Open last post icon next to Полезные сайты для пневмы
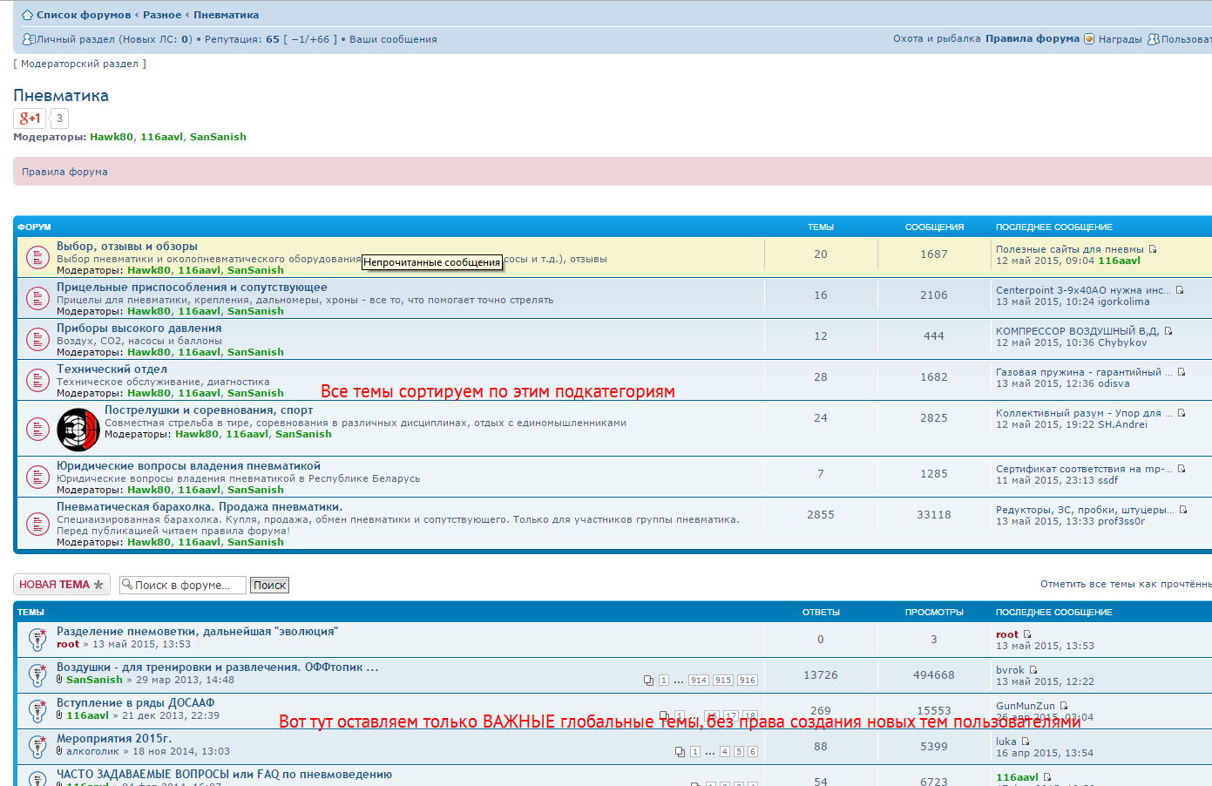The image size is (1212, 786). point(1153,249)
